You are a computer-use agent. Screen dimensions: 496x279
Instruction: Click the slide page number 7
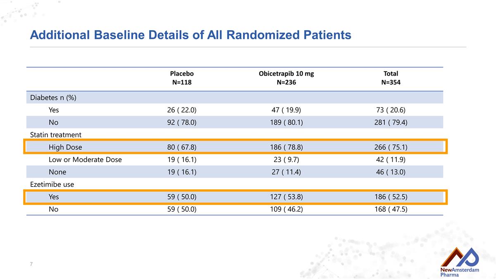(31, 264)
